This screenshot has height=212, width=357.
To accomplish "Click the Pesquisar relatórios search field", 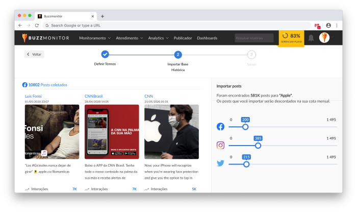I will pyautogui.click(x=254, y=38).
